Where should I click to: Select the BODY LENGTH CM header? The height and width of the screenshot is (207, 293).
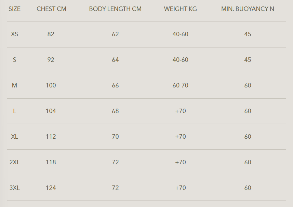pyautogui.click(x=115, y=9)
